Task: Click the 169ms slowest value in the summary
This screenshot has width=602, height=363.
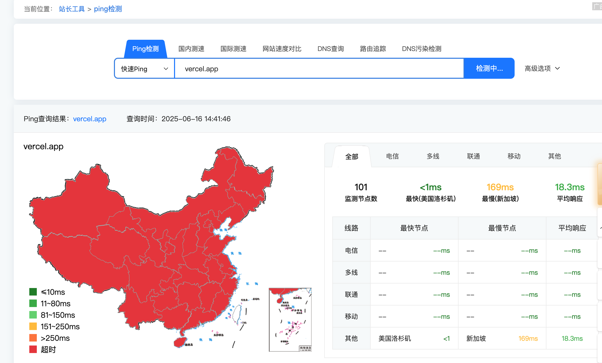Action: [x=500, y=187]
